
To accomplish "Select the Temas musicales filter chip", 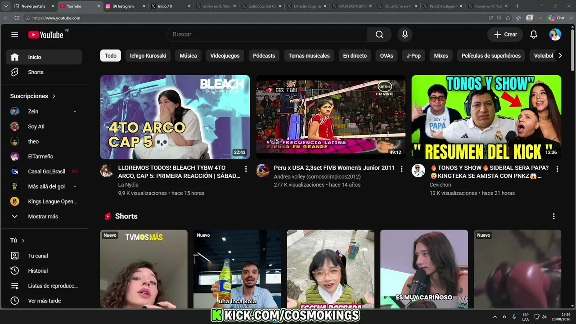I will click(309, 56).
